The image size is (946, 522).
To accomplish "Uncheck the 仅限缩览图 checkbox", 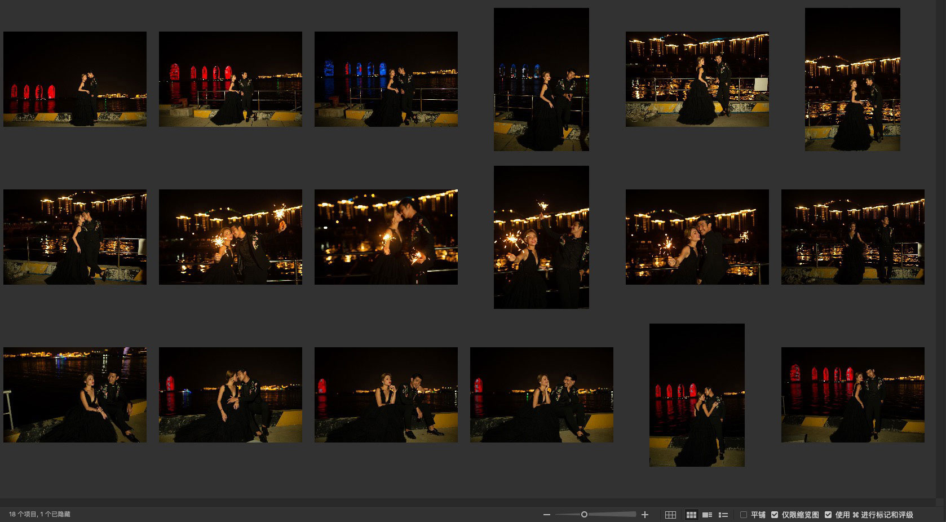I will pos(775,515).
